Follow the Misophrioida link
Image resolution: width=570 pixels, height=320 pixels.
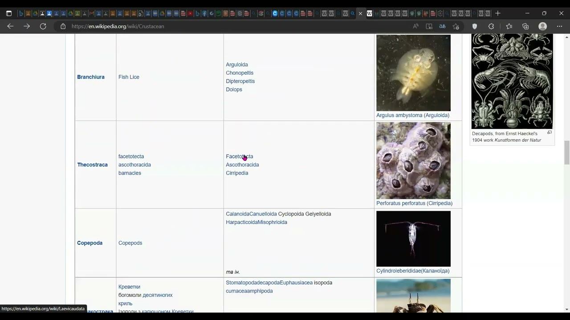click(x=273, y=222)
